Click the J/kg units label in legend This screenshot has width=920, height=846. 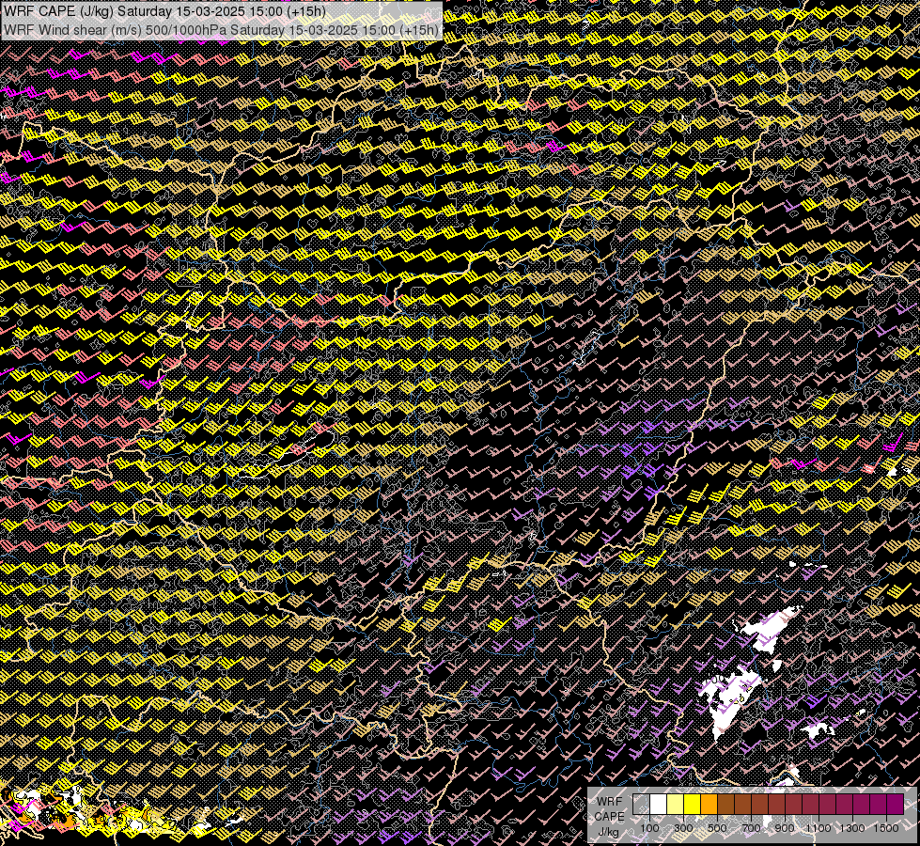pyautogui.click(x=609, y=831)
